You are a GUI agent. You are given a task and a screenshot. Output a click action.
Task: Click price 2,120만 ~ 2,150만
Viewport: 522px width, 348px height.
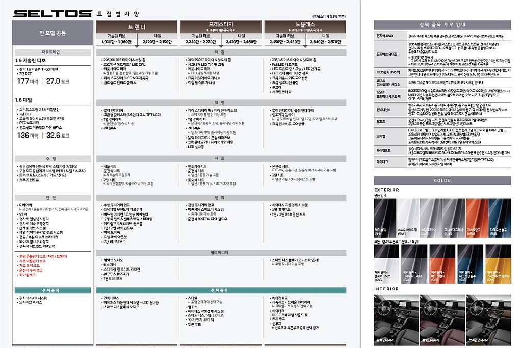157,42
